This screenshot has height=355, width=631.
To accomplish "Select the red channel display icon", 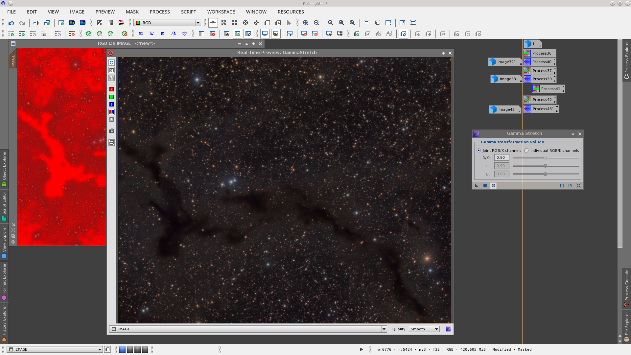I will (x=111, y=89).
